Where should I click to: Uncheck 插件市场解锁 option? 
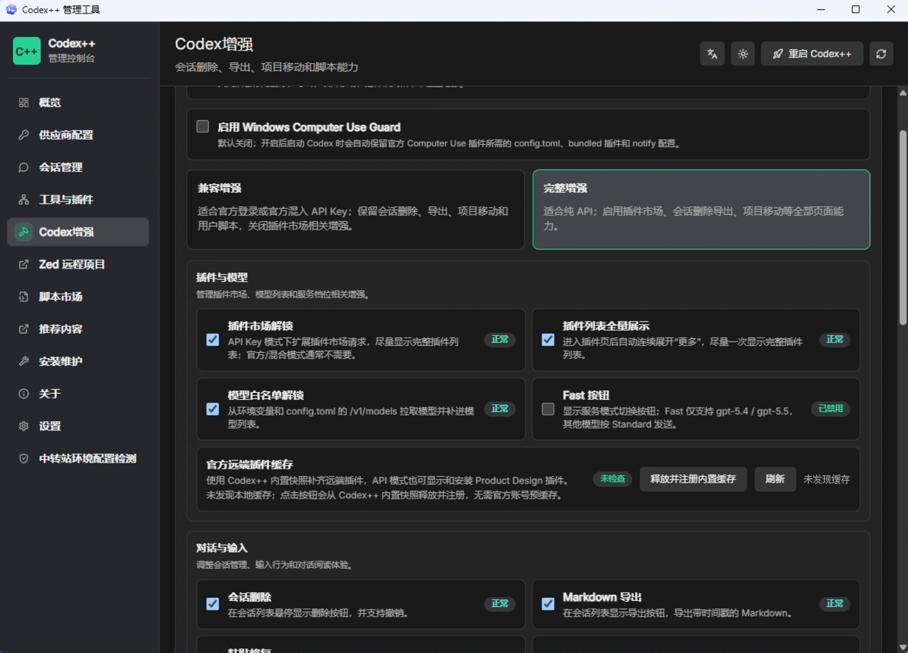213,340
